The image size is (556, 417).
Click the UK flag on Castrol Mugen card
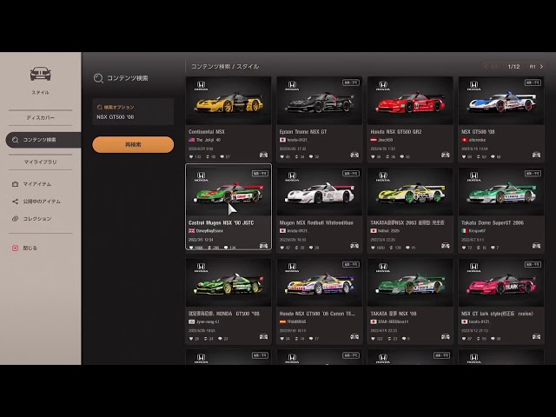(192, 231)
